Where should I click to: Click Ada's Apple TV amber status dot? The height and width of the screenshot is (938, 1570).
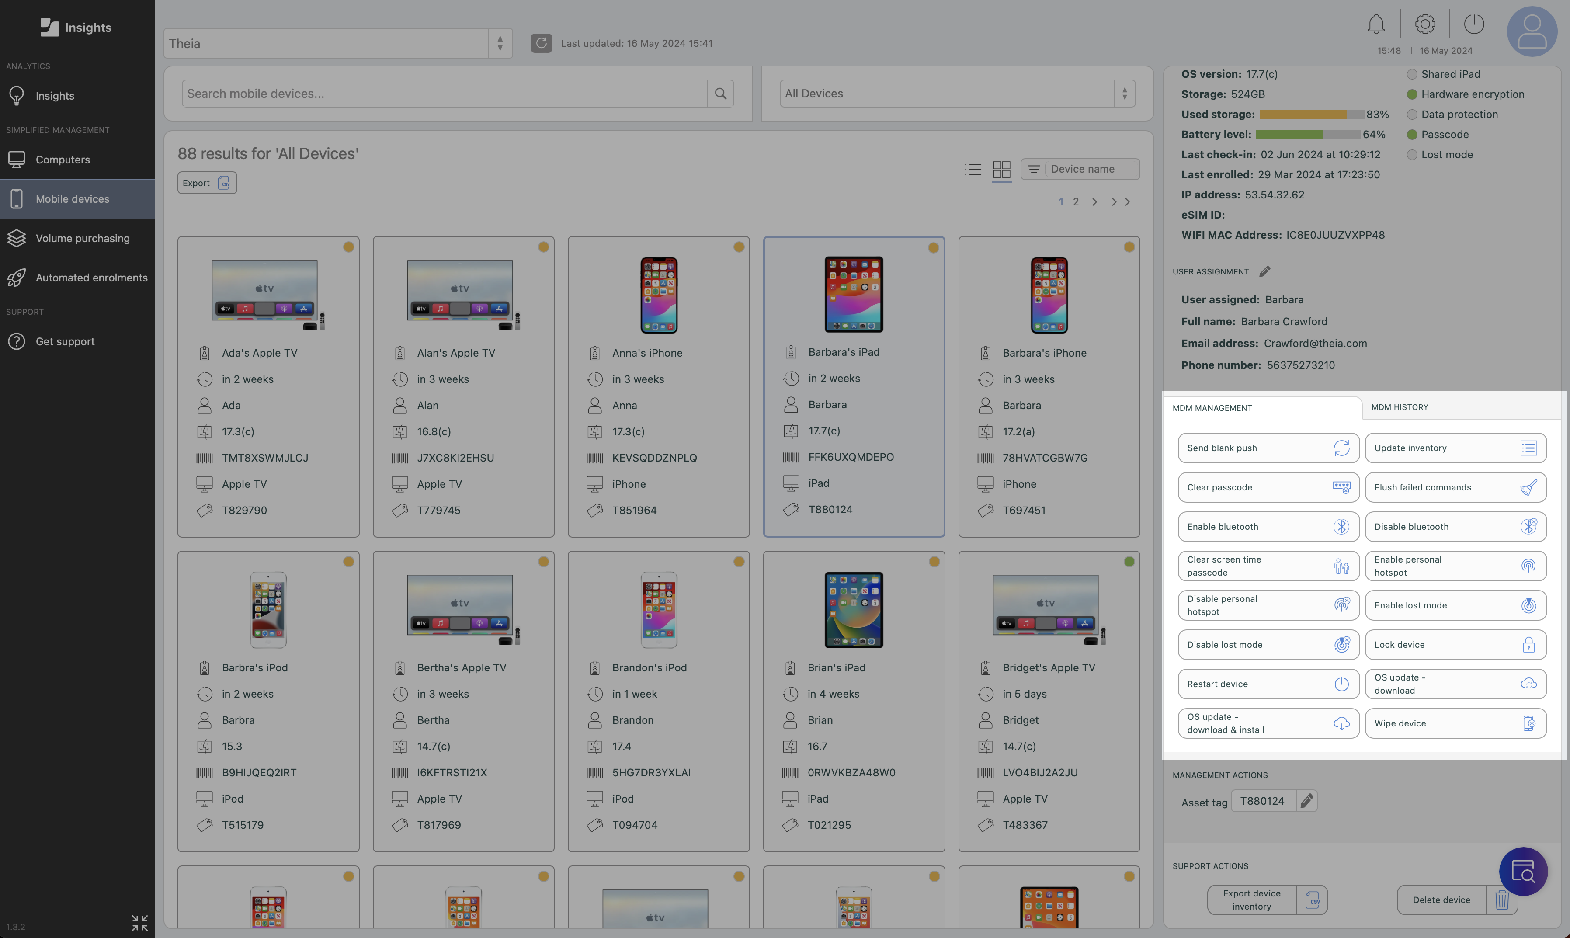pos(348,247)
